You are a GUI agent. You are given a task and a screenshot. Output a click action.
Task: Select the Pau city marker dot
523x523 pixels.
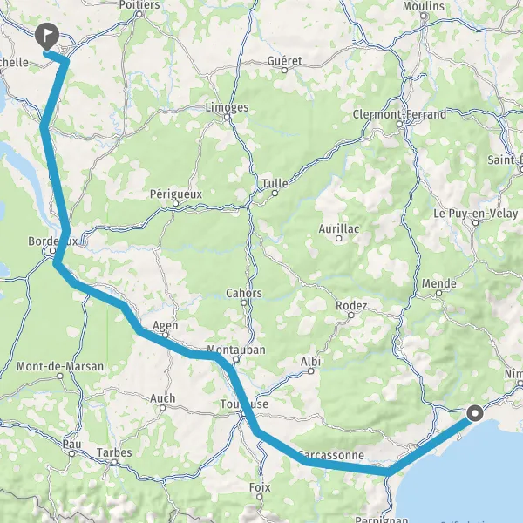[x=71, y=453]
